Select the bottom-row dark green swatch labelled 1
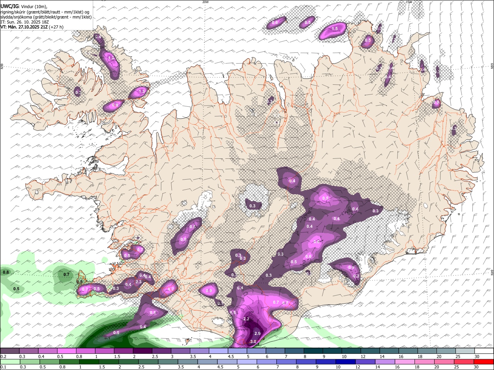Viewport: 494px width, 370px height. click(88, 362)
